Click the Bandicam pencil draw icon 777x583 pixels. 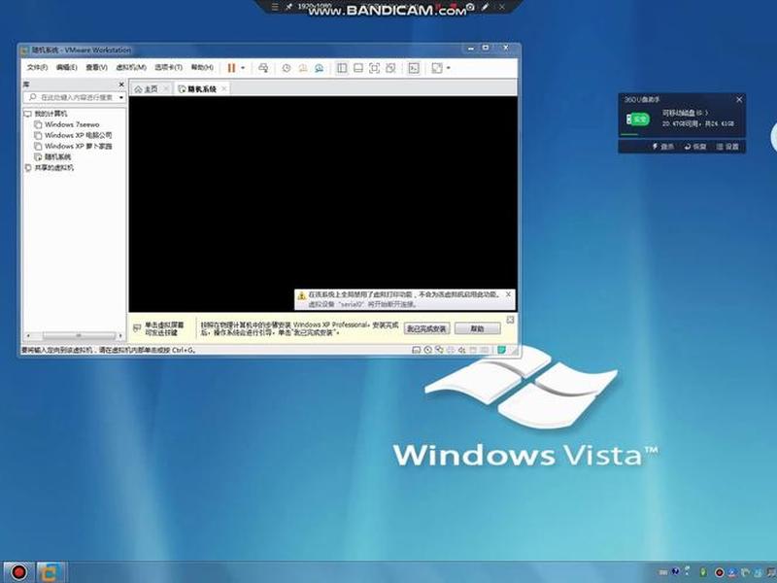click(x=486, y=7)
